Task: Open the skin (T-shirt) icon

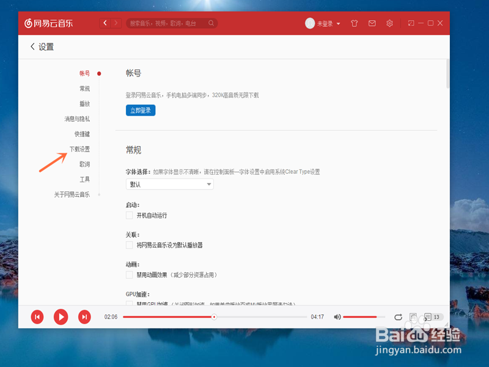Action: (x=354, y=23)
